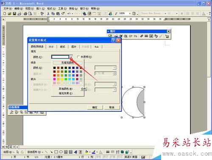
Task: Click the Open file folder icon
Action: 9,14
